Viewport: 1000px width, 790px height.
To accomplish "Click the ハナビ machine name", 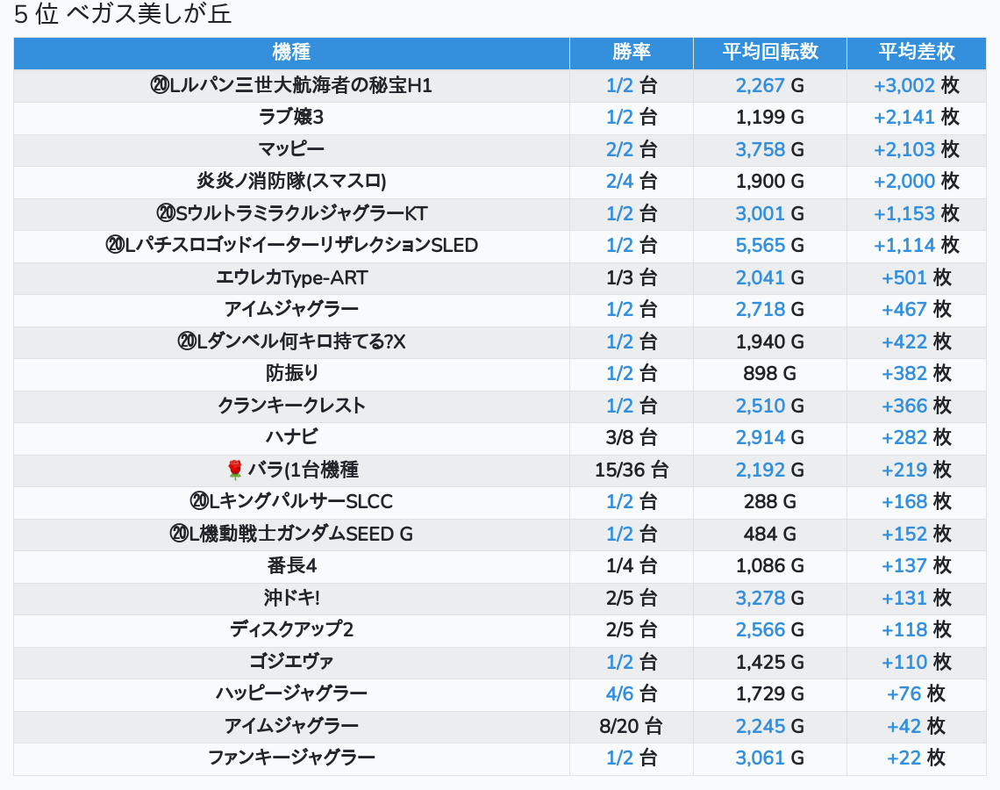I will click(x=291, y=437).
